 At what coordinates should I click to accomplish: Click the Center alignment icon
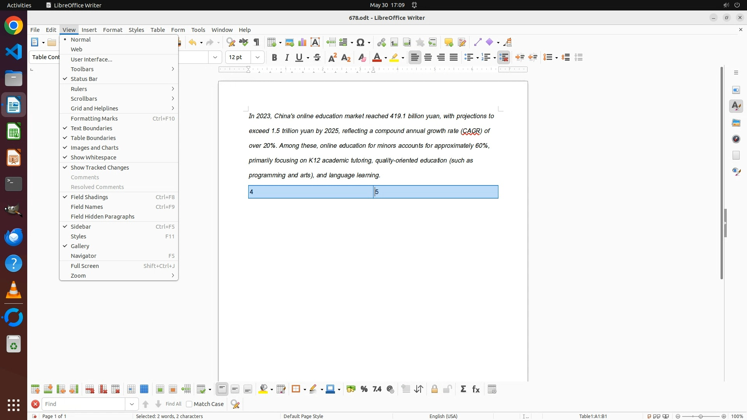428,58
